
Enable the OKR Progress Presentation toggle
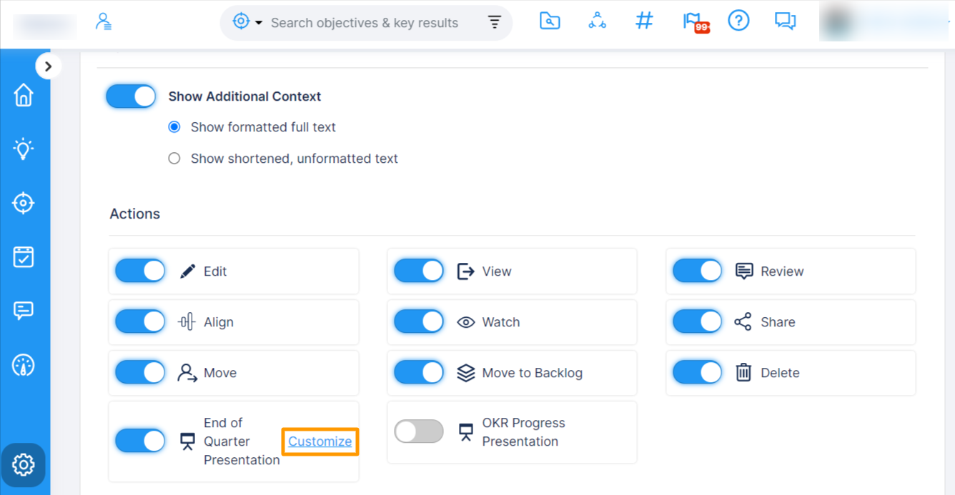418,431
